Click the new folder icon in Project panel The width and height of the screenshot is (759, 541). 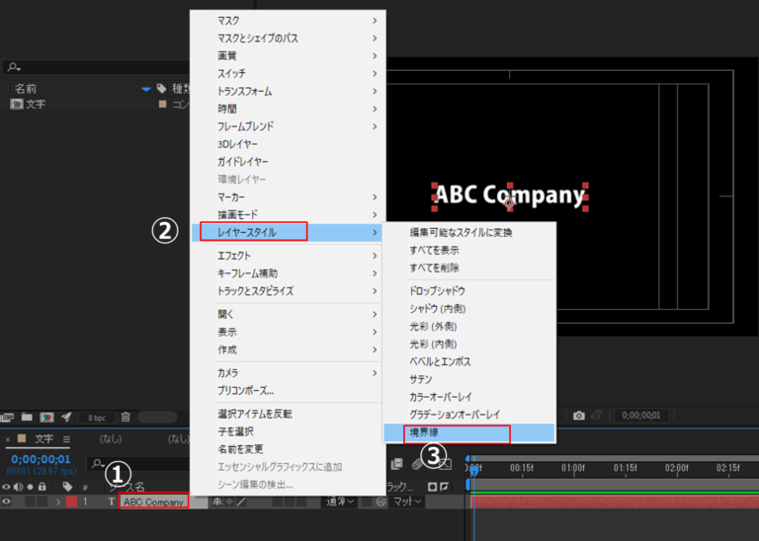(28, 418)
